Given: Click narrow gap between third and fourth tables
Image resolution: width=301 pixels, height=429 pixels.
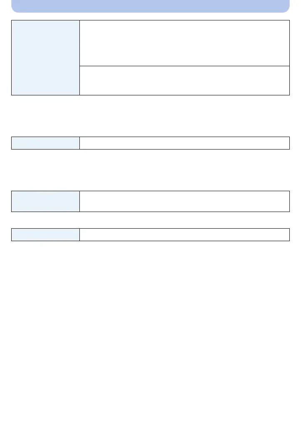Looking at the screenshot, I should coord(150,220).
